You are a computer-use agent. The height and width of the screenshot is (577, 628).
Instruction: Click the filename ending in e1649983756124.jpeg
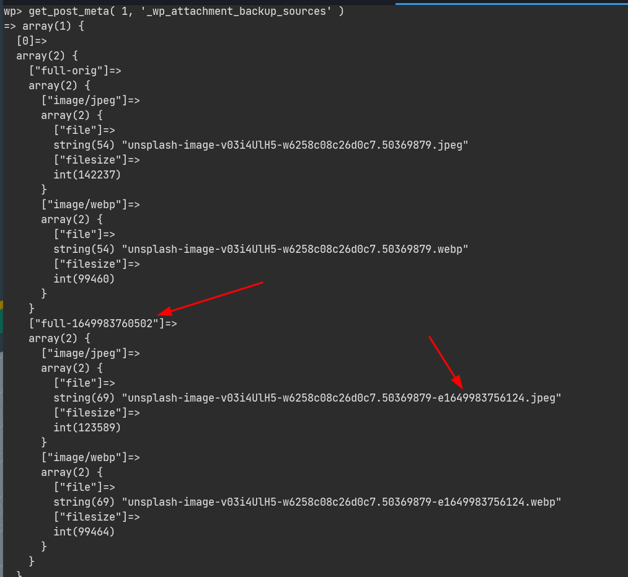click(342, 398)
